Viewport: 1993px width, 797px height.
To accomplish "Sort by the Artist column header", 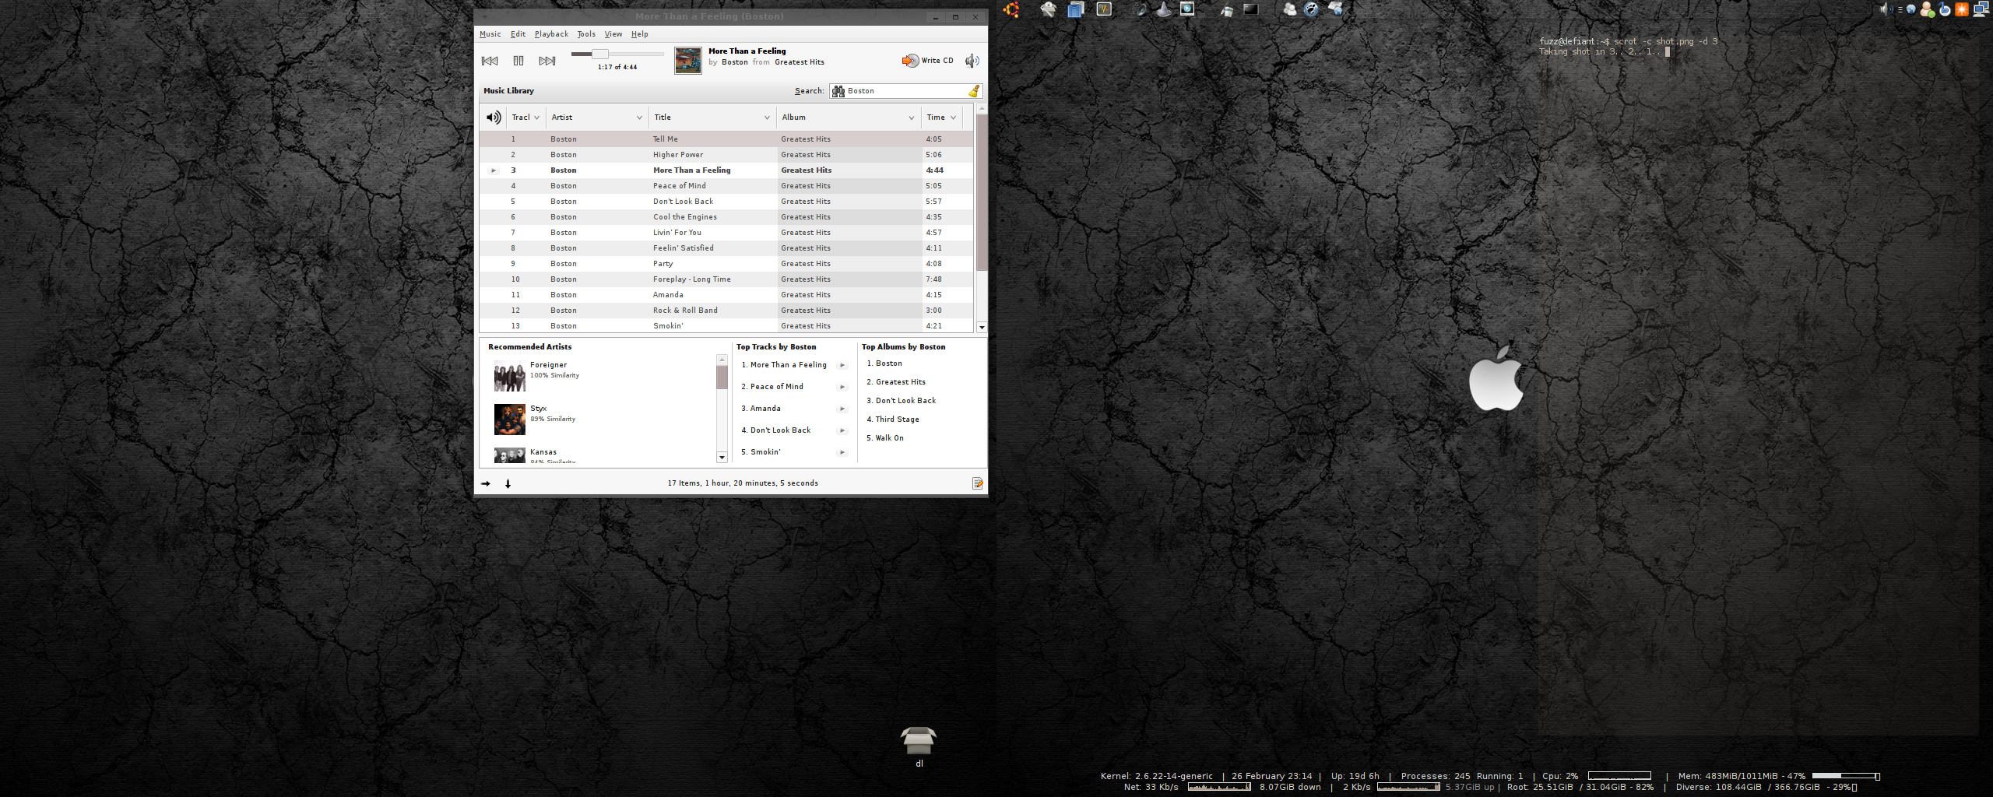I will click(597, 118).
